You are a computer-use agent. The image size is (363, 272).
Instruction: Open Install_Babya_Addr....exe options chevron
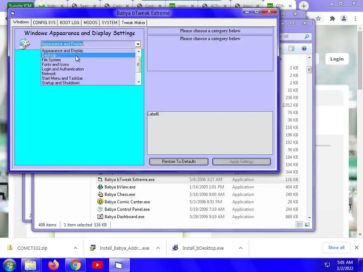coord(158,248)
